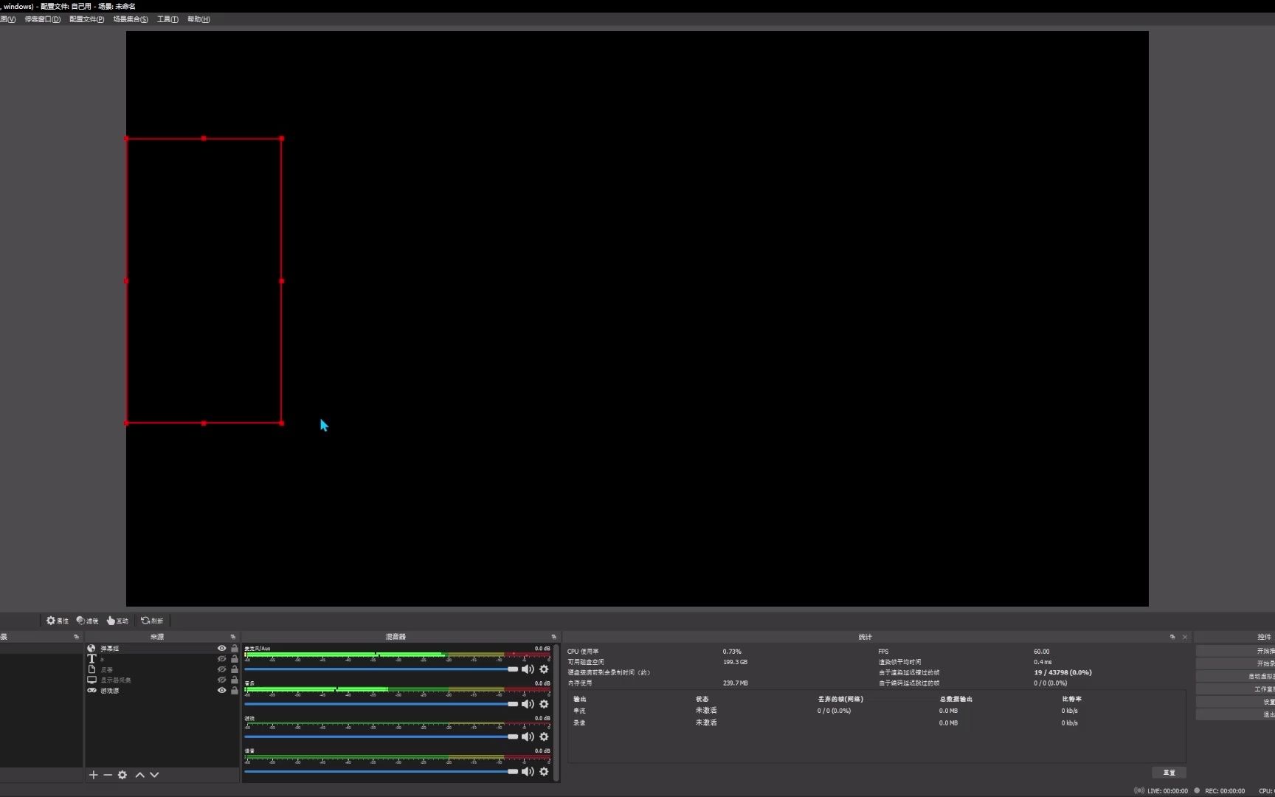Open source properties gear below sources list

122,775
